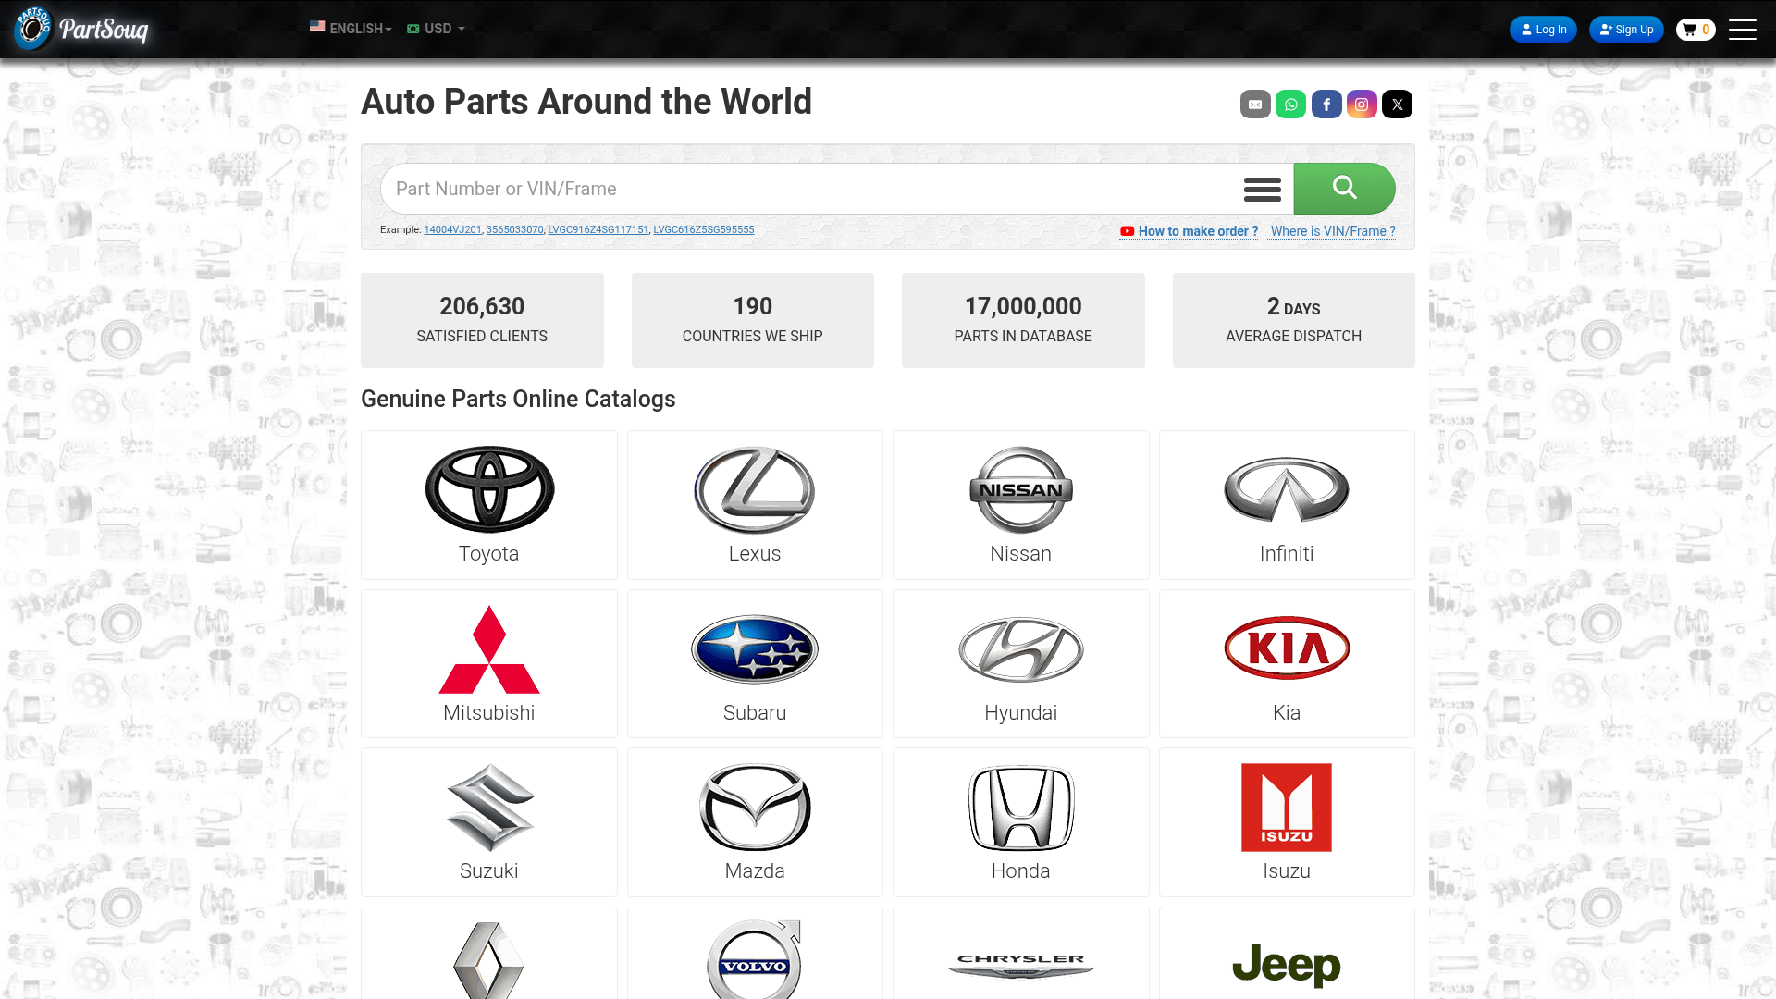The image size is (1776, 999).
Task: Open the shopping cart
Action: [1696, 30]
